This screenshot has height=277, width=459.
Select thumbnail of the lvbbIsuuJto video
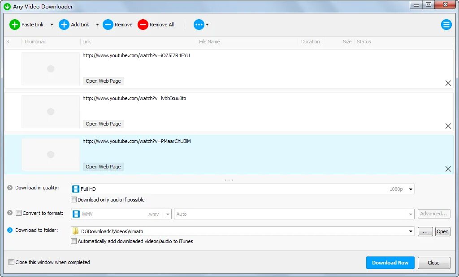51,112
